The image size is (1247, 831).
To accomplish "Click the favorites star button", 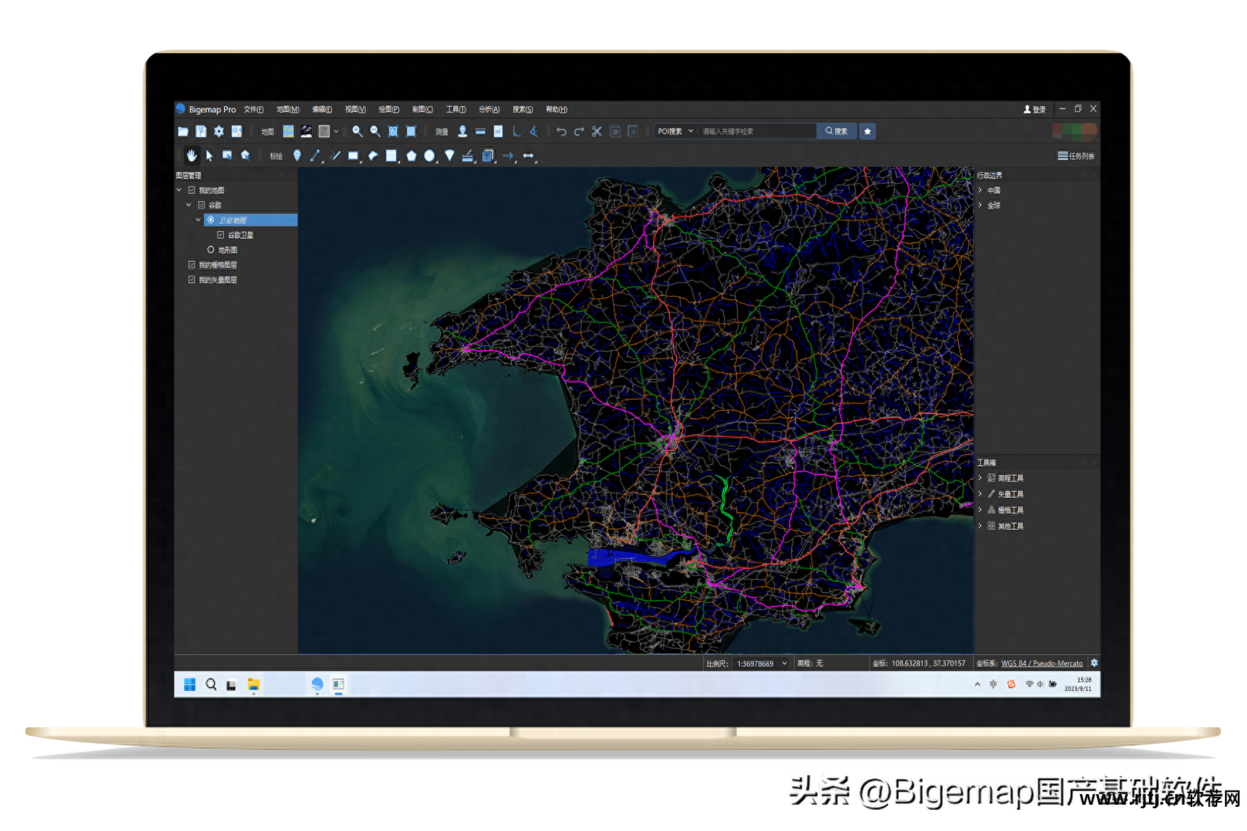I will [x=868, y=131].
